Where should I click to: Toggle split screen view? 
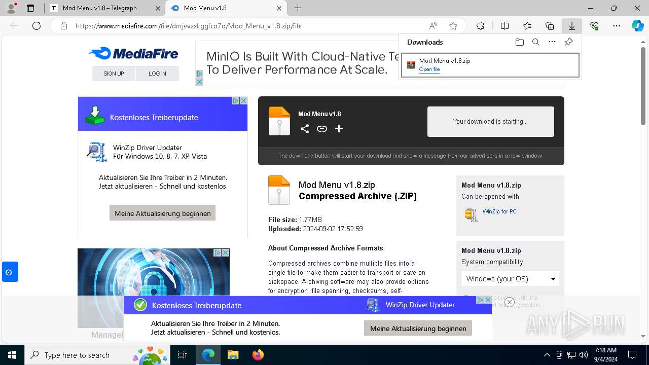click(x=504, y=26)
